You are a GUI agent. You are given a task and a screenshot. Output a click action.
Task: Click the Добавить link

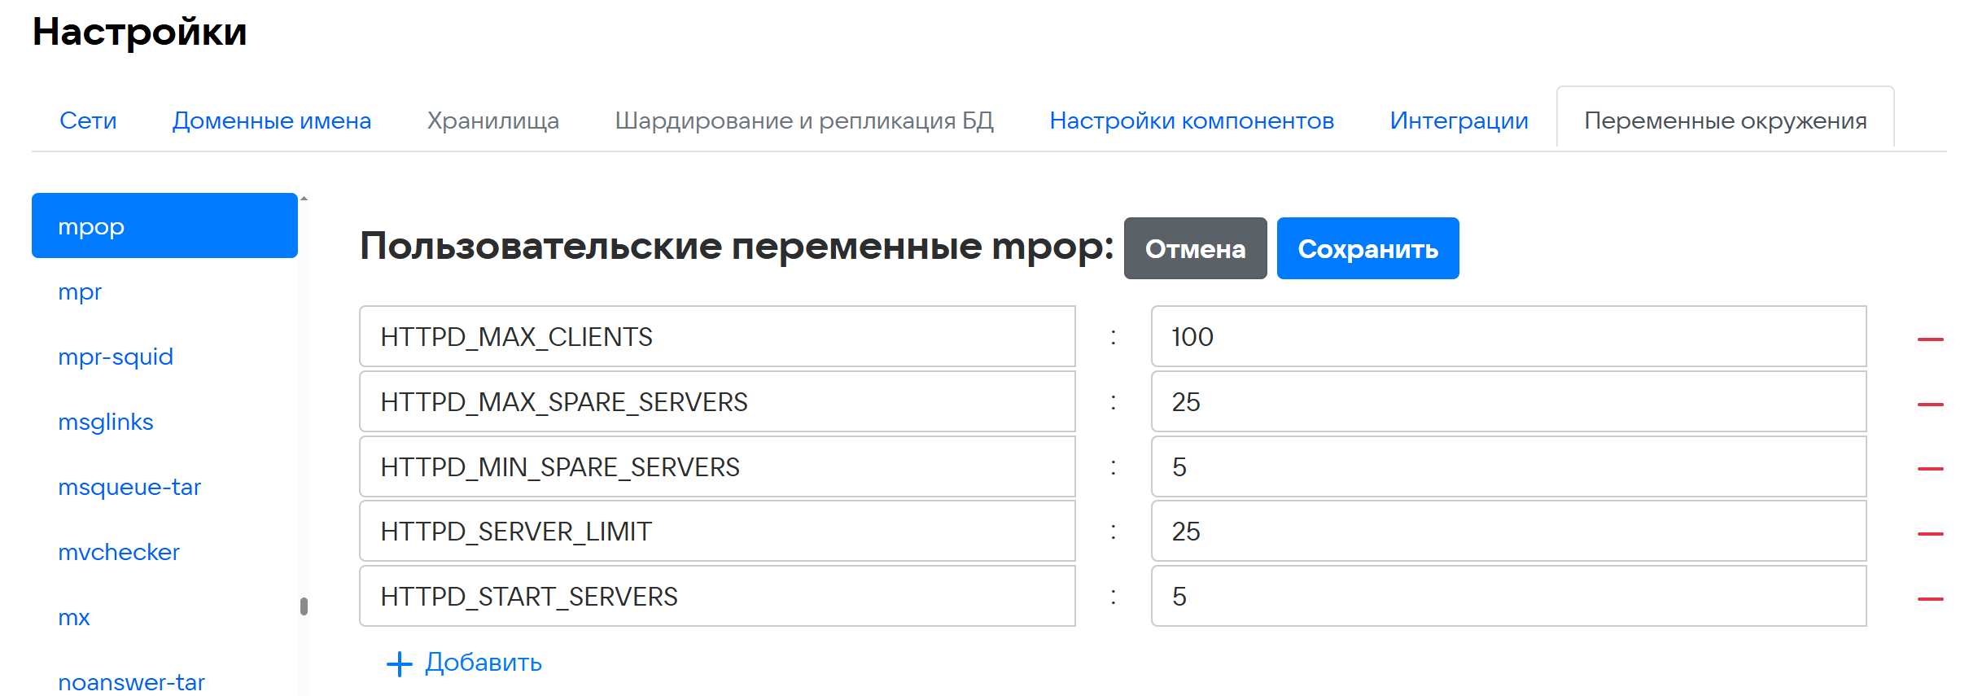point(483,663)
